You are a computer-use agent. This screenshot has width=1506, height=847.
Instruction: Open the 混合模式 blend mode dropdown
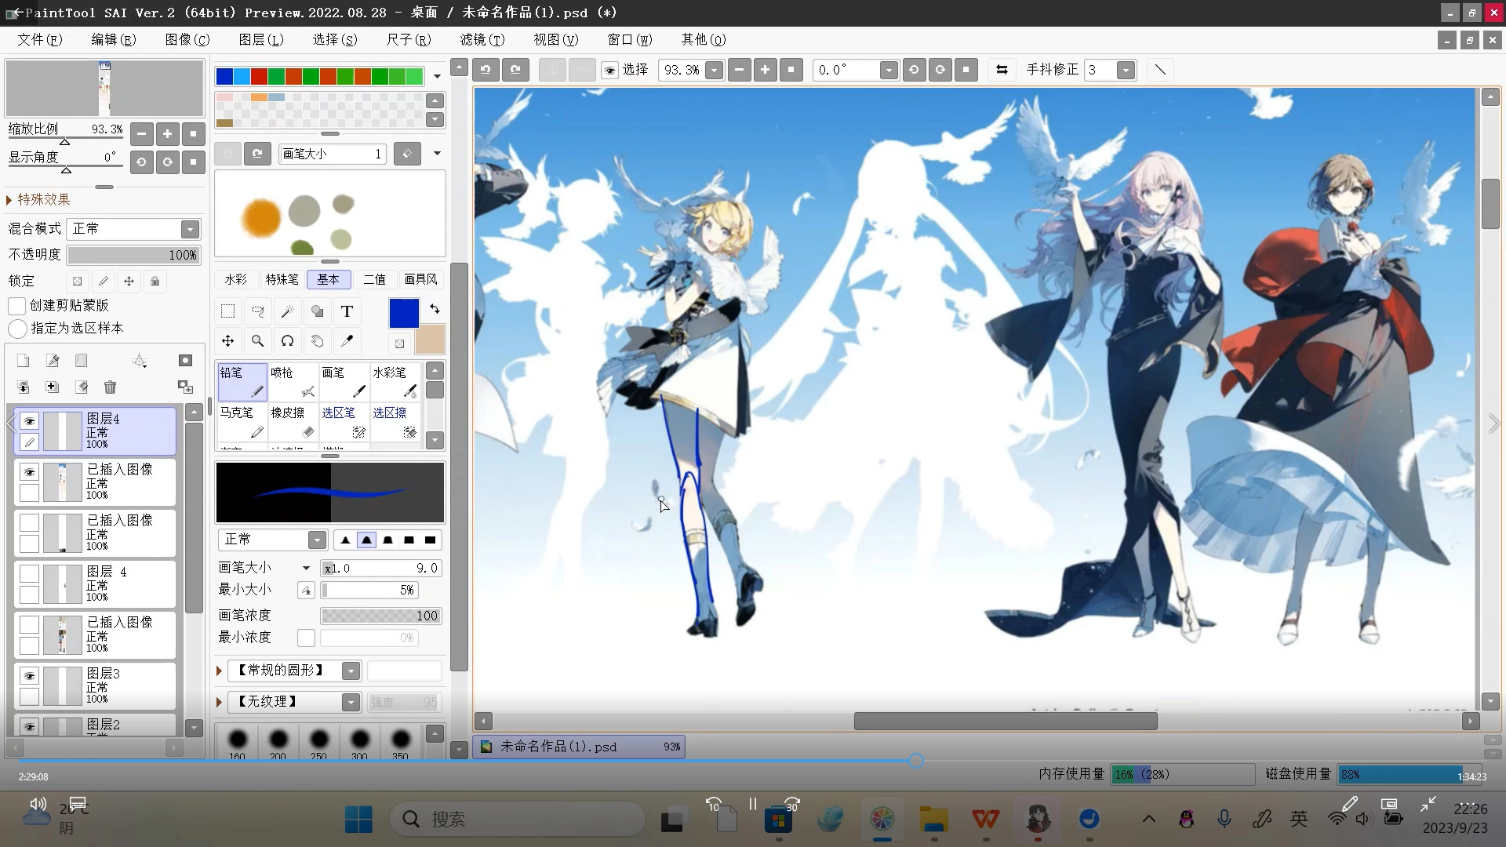pos(190,229)
